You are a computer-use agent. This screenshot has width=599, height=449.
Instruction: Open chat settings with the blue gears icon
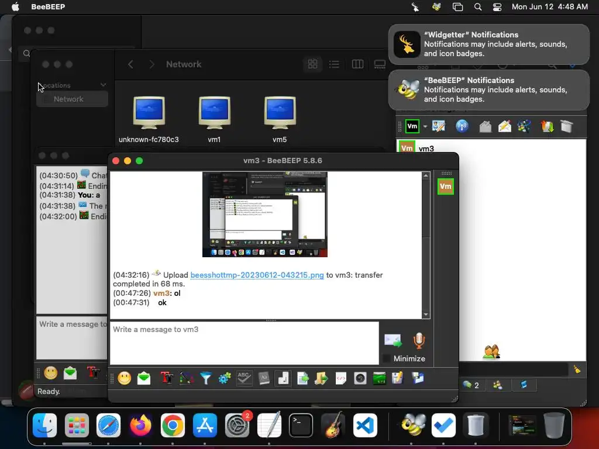(x=225, y=378)
